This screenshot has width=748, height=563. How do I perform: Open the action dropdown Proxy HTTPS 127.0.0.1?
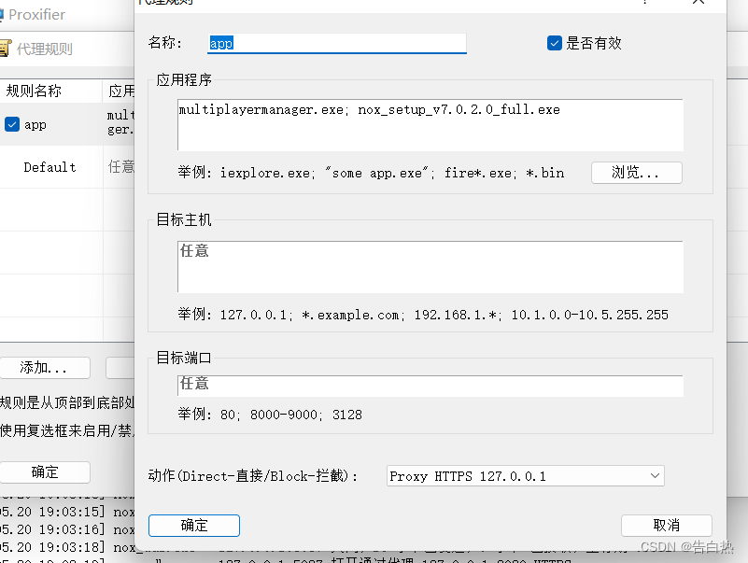tap(525, 476)
